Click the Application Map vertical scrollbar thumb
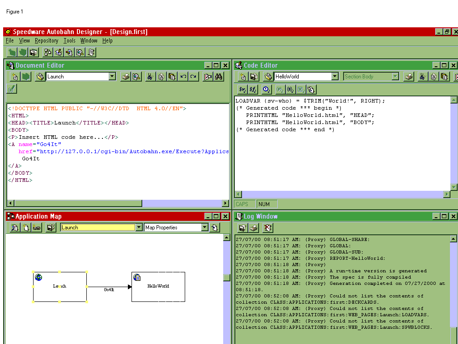 [227, 277]
